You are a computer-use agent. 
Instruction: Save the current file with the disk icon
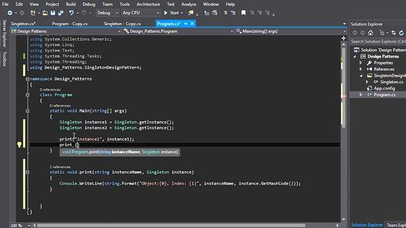(x=53, y=13)
